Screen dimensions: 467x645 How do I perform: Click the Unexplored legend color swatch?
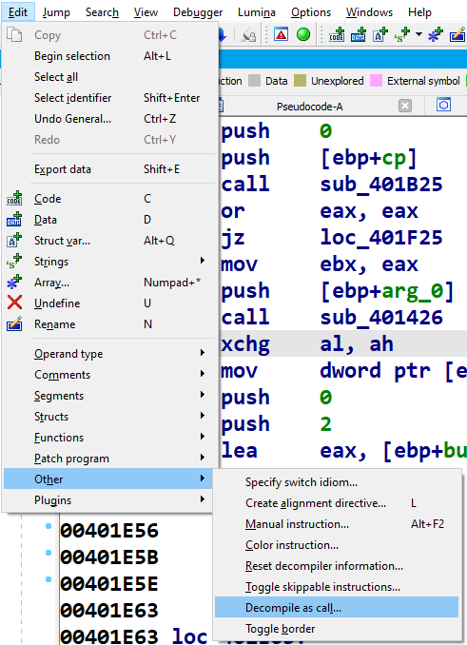click(301, 81)
